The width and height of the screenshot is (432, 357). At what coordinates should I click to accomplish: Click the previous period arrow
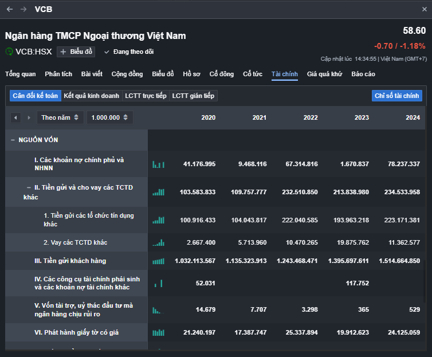[x=15, y=117]
